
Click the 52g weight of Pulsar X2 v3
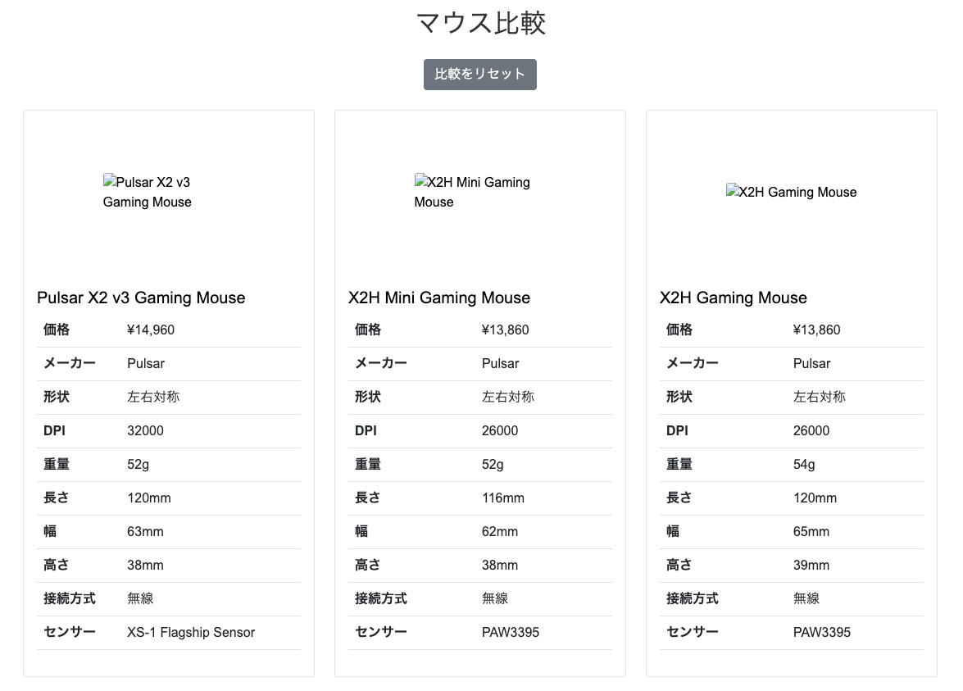pyautogui.click(x=139, y=464)
